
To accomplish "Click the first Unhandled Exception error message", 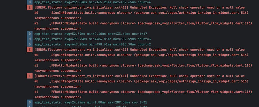I will 139,7.
